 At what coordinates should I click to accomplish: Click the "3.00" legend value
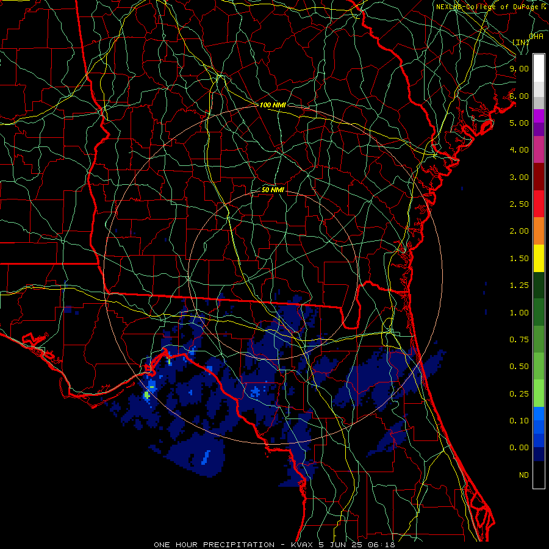pyautogui.click(x=519, y=177)
